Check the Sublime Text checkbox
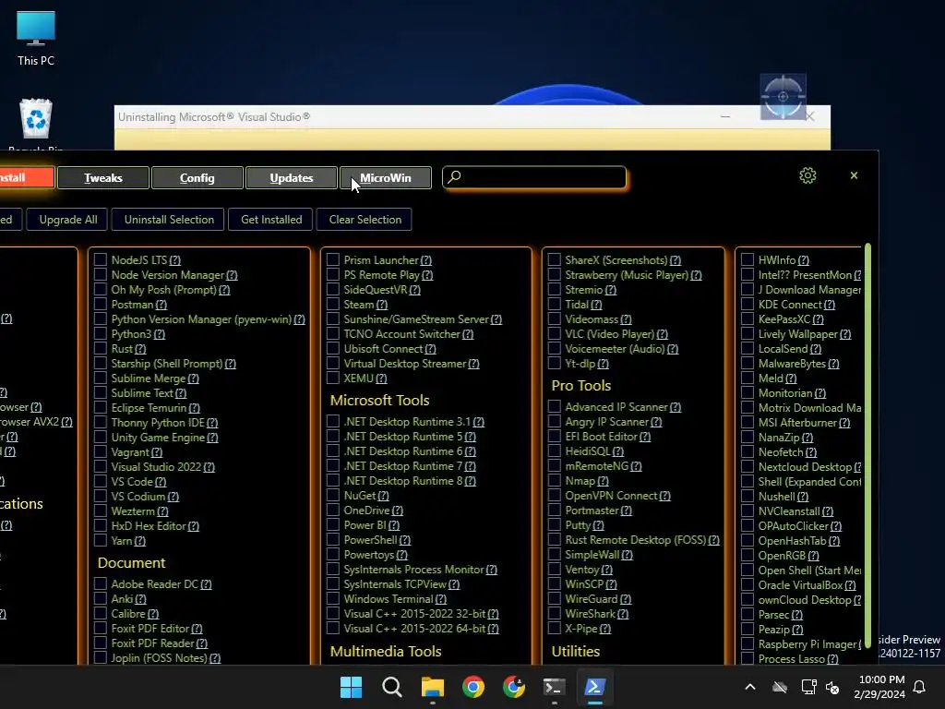Image resolution: width=945 pixels, height=709 pixels. pyautogui.click(x=101, y=393)
